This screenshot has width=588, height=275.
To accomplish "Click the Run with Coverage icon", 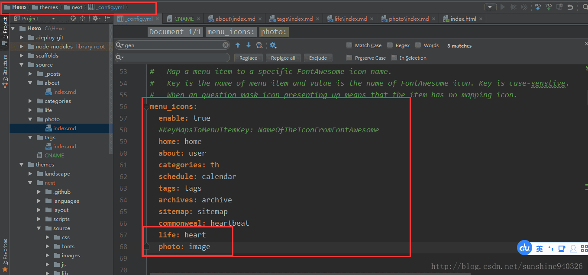I will click(524, 7).
